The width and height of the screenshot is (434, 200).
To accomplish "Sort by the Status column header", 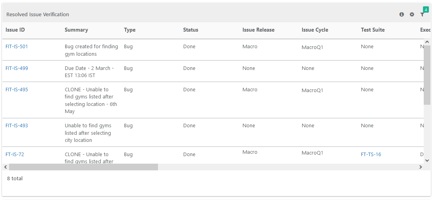I will coord(191,30).
